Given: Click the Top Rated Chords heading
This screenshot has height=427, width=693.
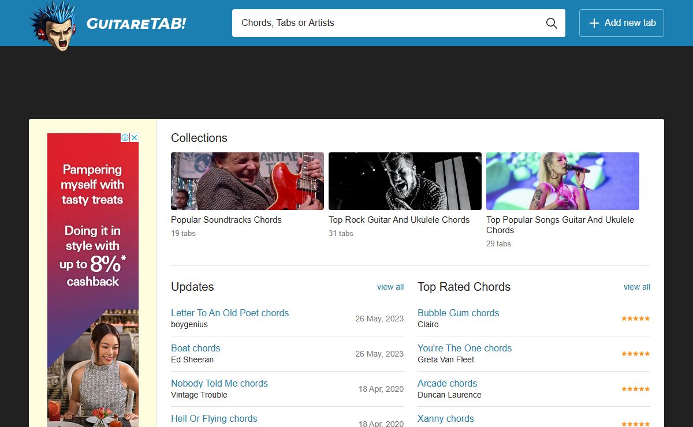Looking at the screenshot, I should pyautogui.click(x=464, y=287).
